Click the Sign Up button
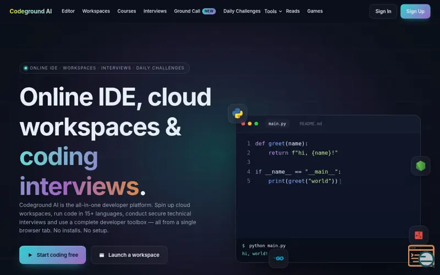 415,12
